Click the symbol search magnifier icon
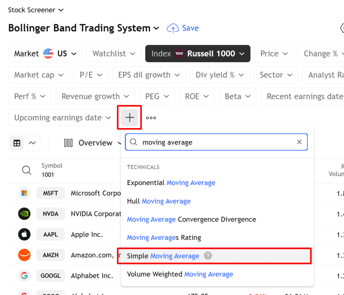This screenshot has height=295, width=344. pos(27,170)
